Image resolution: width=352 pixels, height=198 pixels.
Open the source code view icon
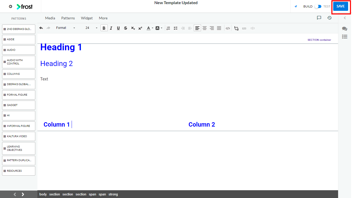[228, 28]
